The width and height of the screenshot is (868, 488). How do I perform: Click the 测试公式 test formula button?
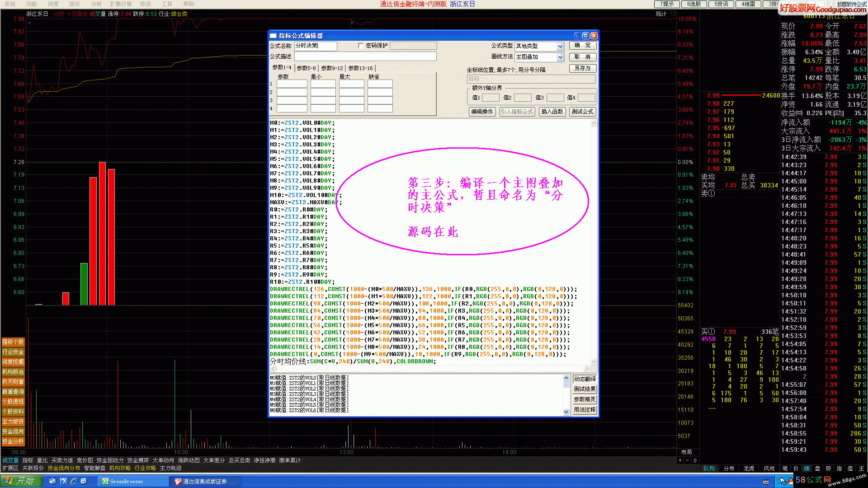(582, 112)
